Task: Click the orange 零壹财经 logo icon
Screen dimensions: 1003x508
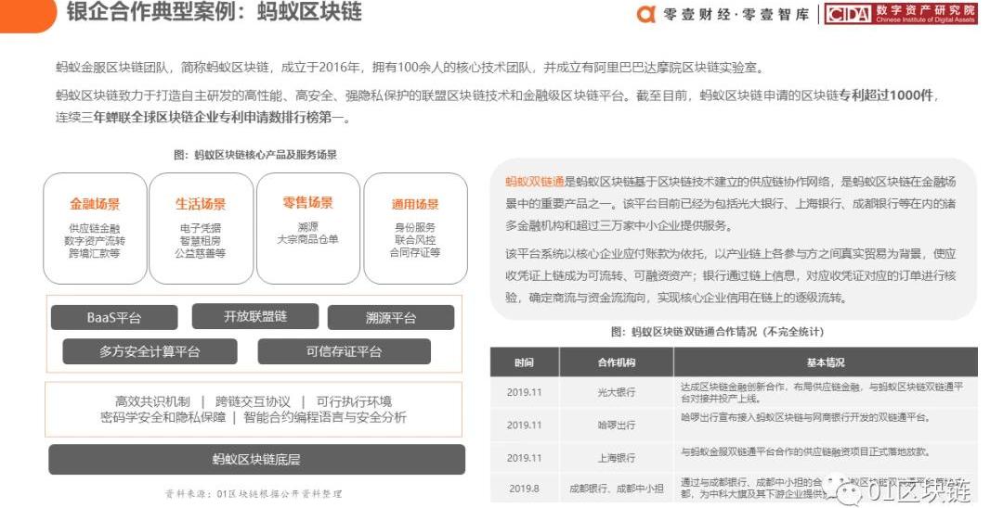Action: (646, 14)
